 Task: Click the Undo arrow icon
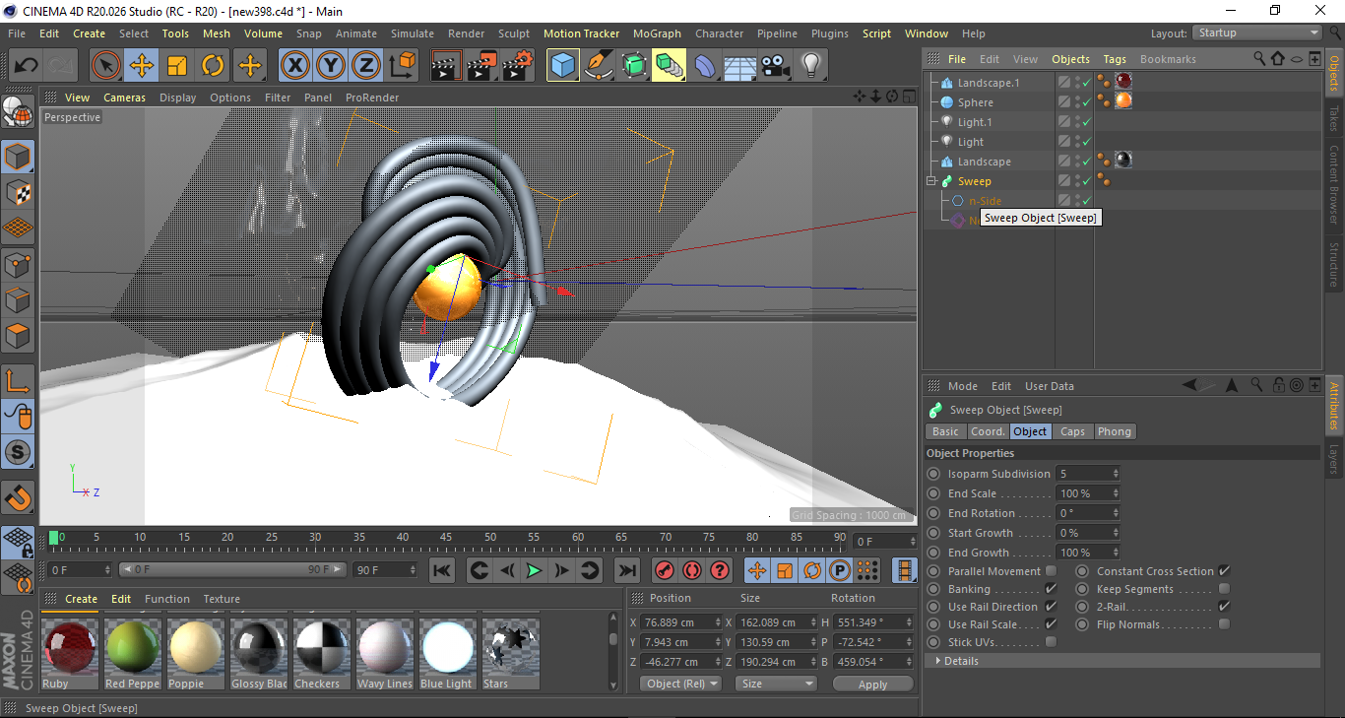point(26,66)
